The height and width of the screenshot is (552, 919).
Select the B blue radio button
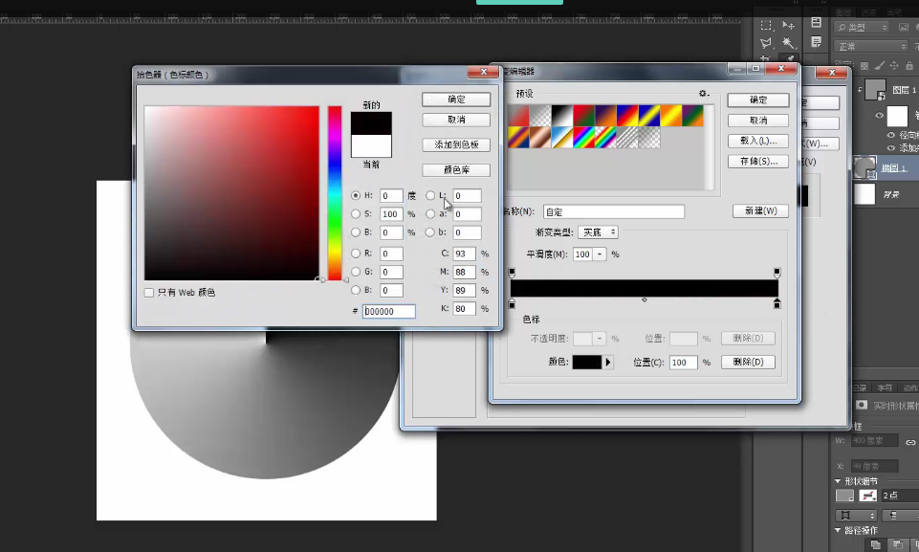[356, 290]
